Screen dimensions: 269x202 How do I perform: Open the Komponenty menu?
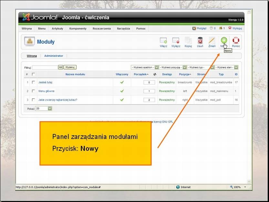coord(78,28)
